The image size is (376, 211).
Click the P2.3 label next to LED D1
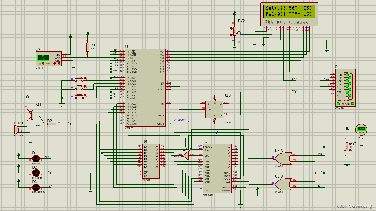pyautogui.click(x=47, y=157)
